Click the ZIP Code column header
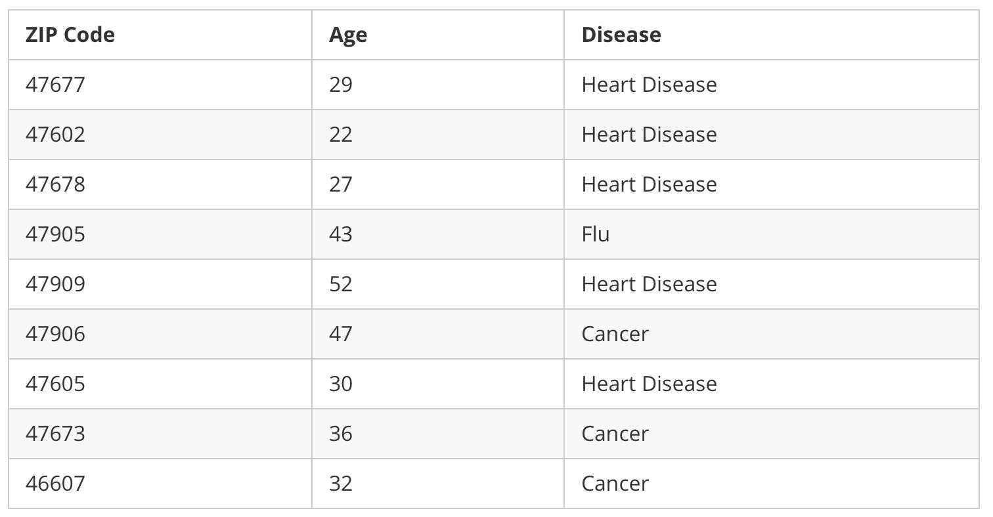This screenshot has height=517, width=993. pyautogui.click(x=70, y=35)
